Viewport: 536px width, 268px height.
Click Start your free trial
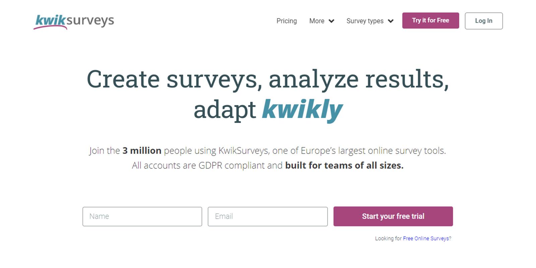[x=393, y=216]
